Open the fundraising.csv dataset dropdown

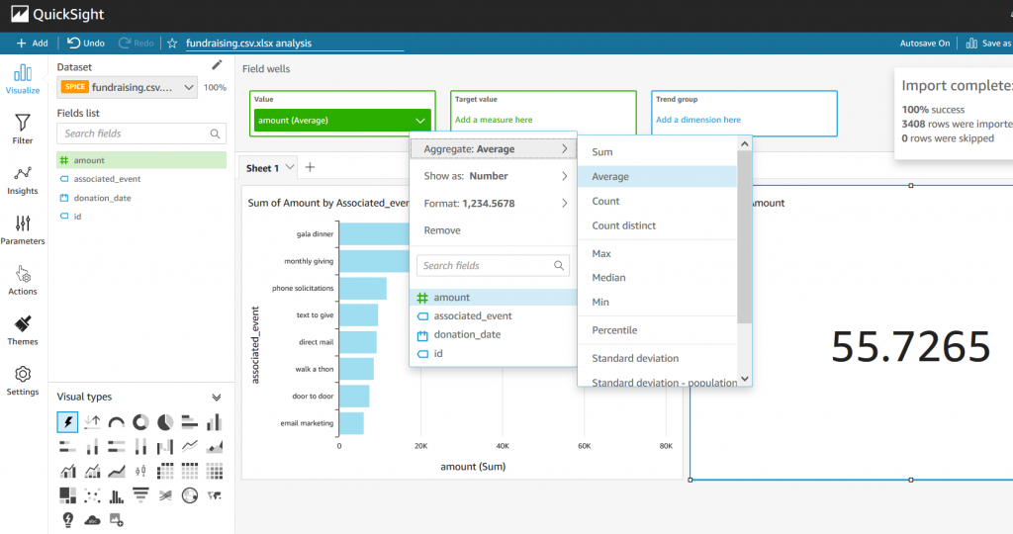(x=128, y=87)
